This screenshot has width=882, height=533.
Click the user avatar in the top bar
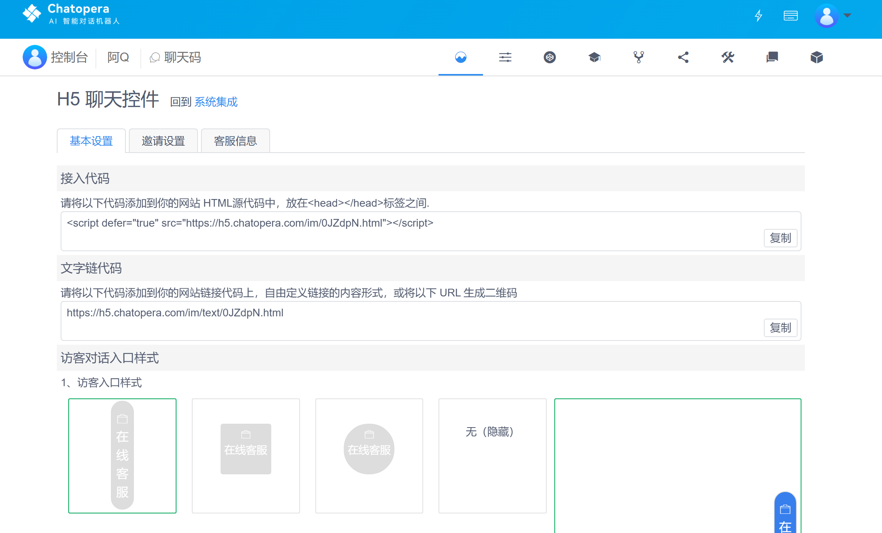pyautogui.click(x=826, y=16)
